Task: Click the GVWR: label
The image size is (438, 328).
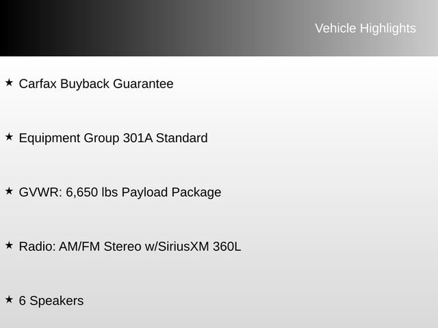Action: click(x=40, y=192)
